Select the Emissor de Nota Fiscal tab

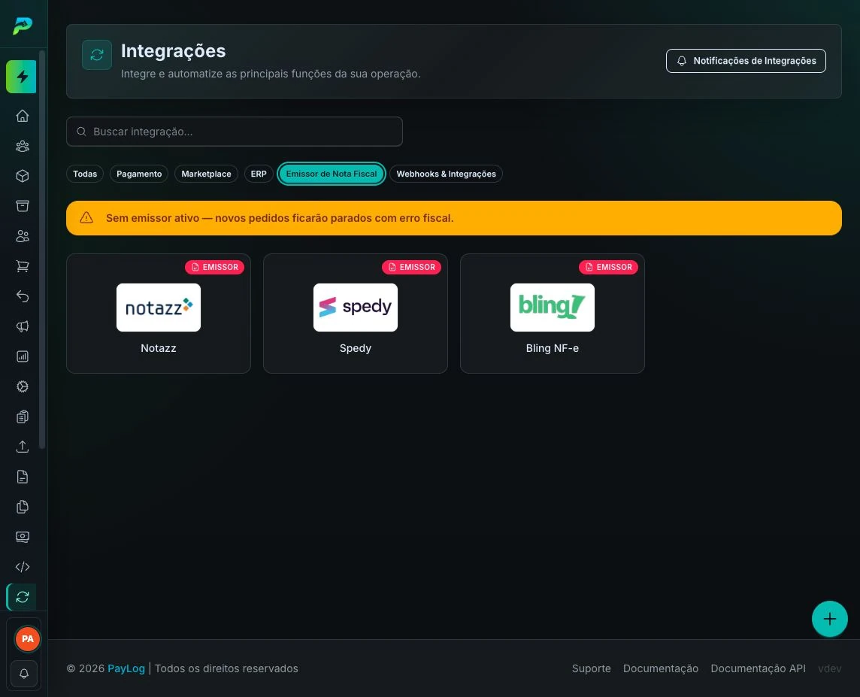click(332, 174)
